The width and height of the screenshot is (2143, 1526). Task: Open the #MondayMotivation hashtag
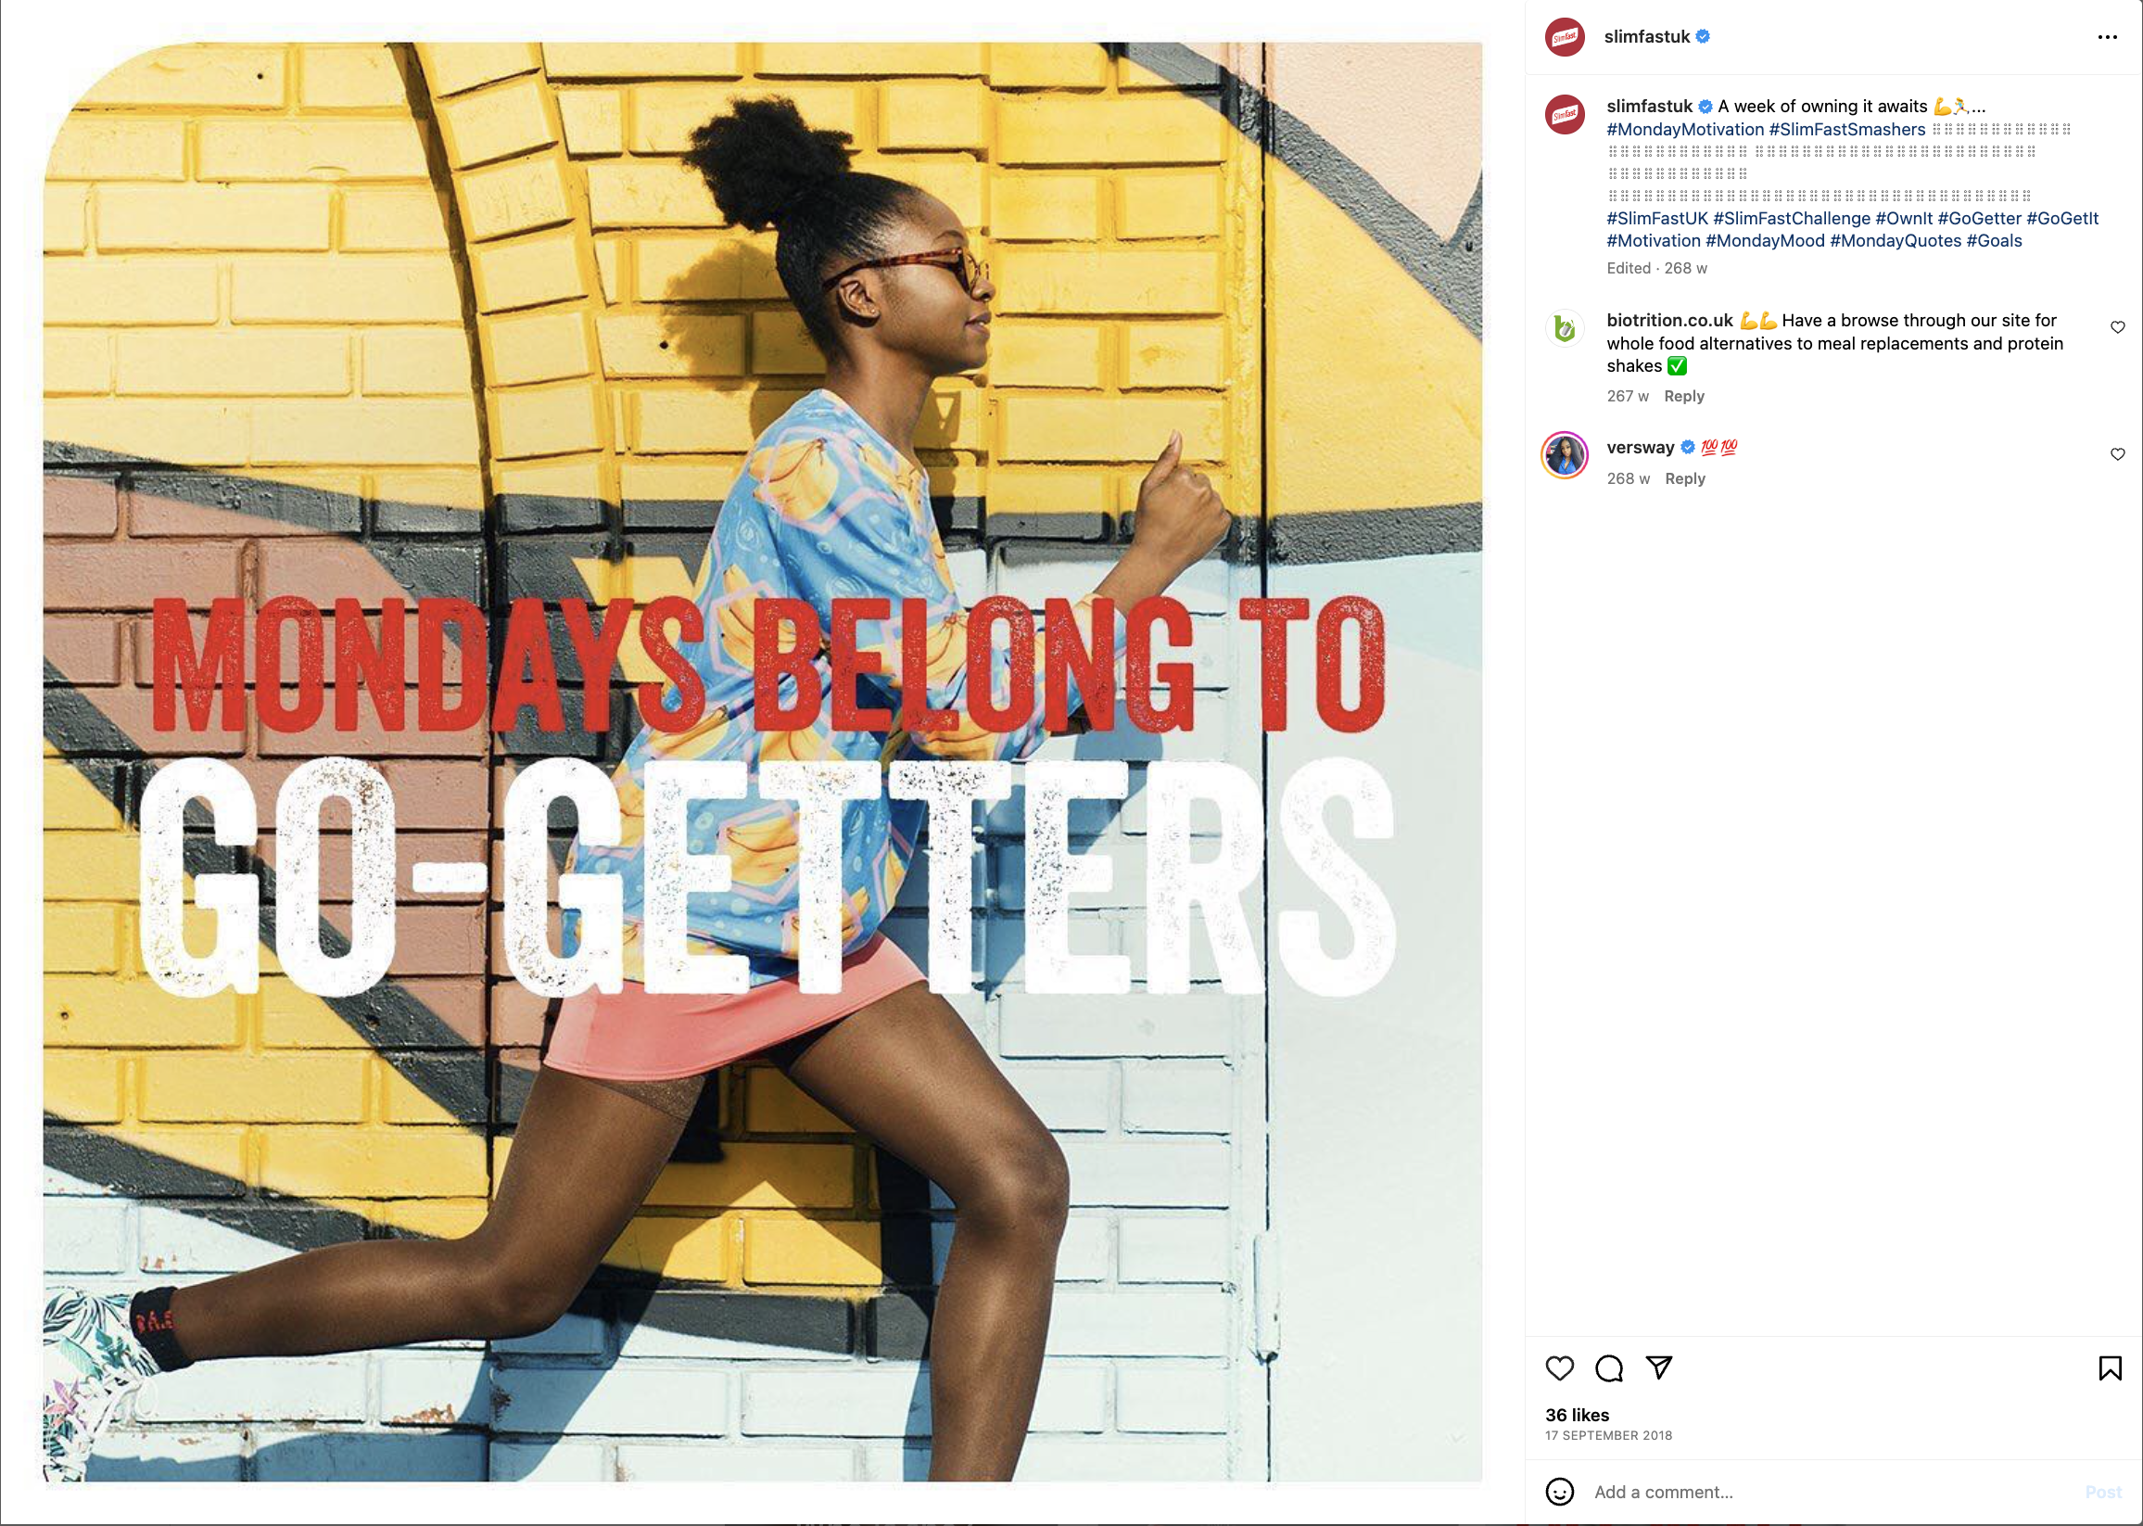(1684, 130)
